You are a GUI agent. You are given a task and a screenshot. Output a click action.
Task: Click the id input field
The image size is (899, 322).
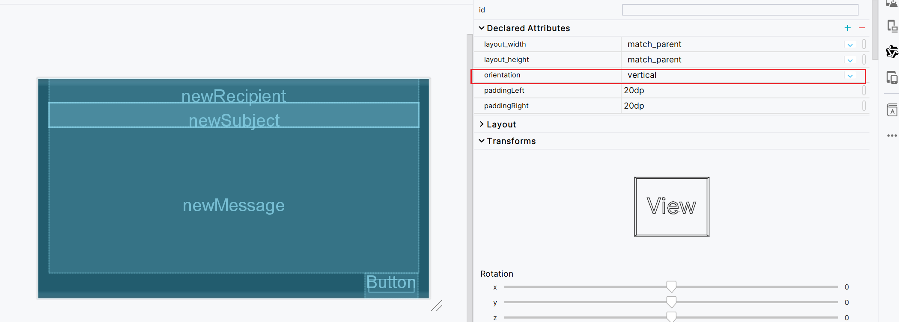point(740,10)
